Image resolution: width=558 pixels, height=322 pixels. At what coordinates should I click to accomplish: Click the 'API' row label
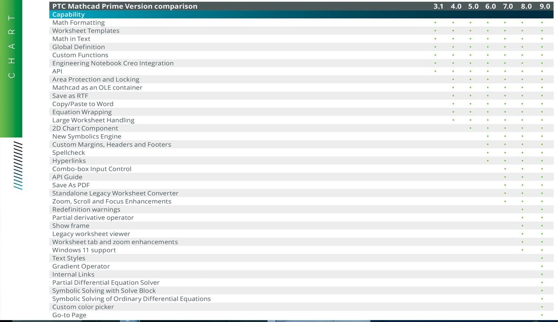click(x=57, y=71)
